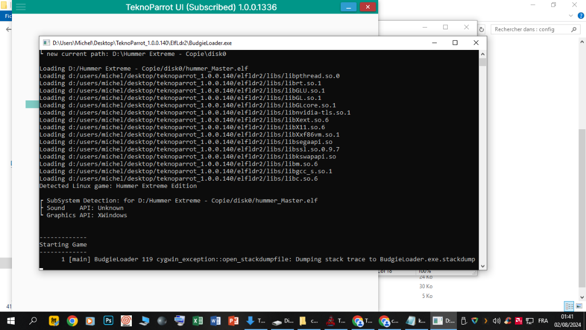Open FRA keyboard language selector
The image size is (586, 330).
coord(543,321)
